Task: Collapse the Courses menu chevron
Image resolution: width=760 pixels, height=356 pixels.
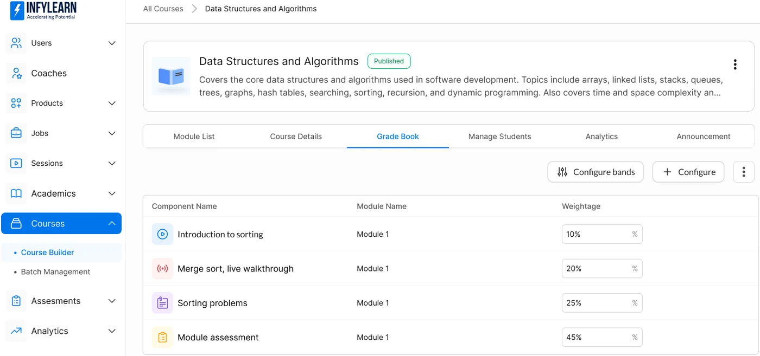Action: click(112, 223)
